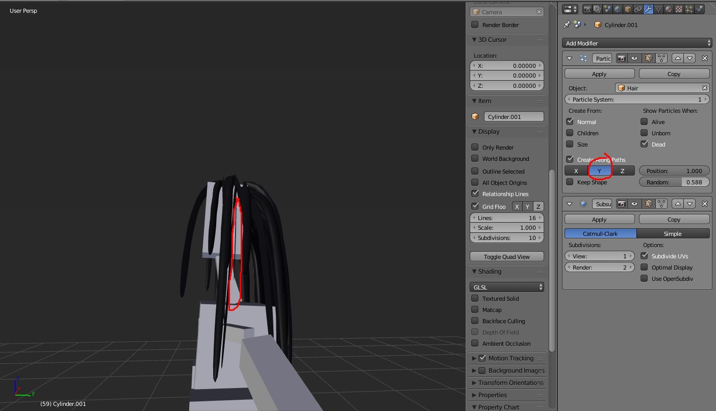Screen dimensions: 716x411
Task: Open the Material properties sphere tab
Action: click(669, 9)
